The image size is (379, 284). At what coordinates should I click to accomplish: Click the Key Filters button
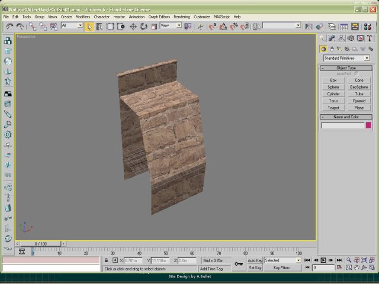coord(282,268)
